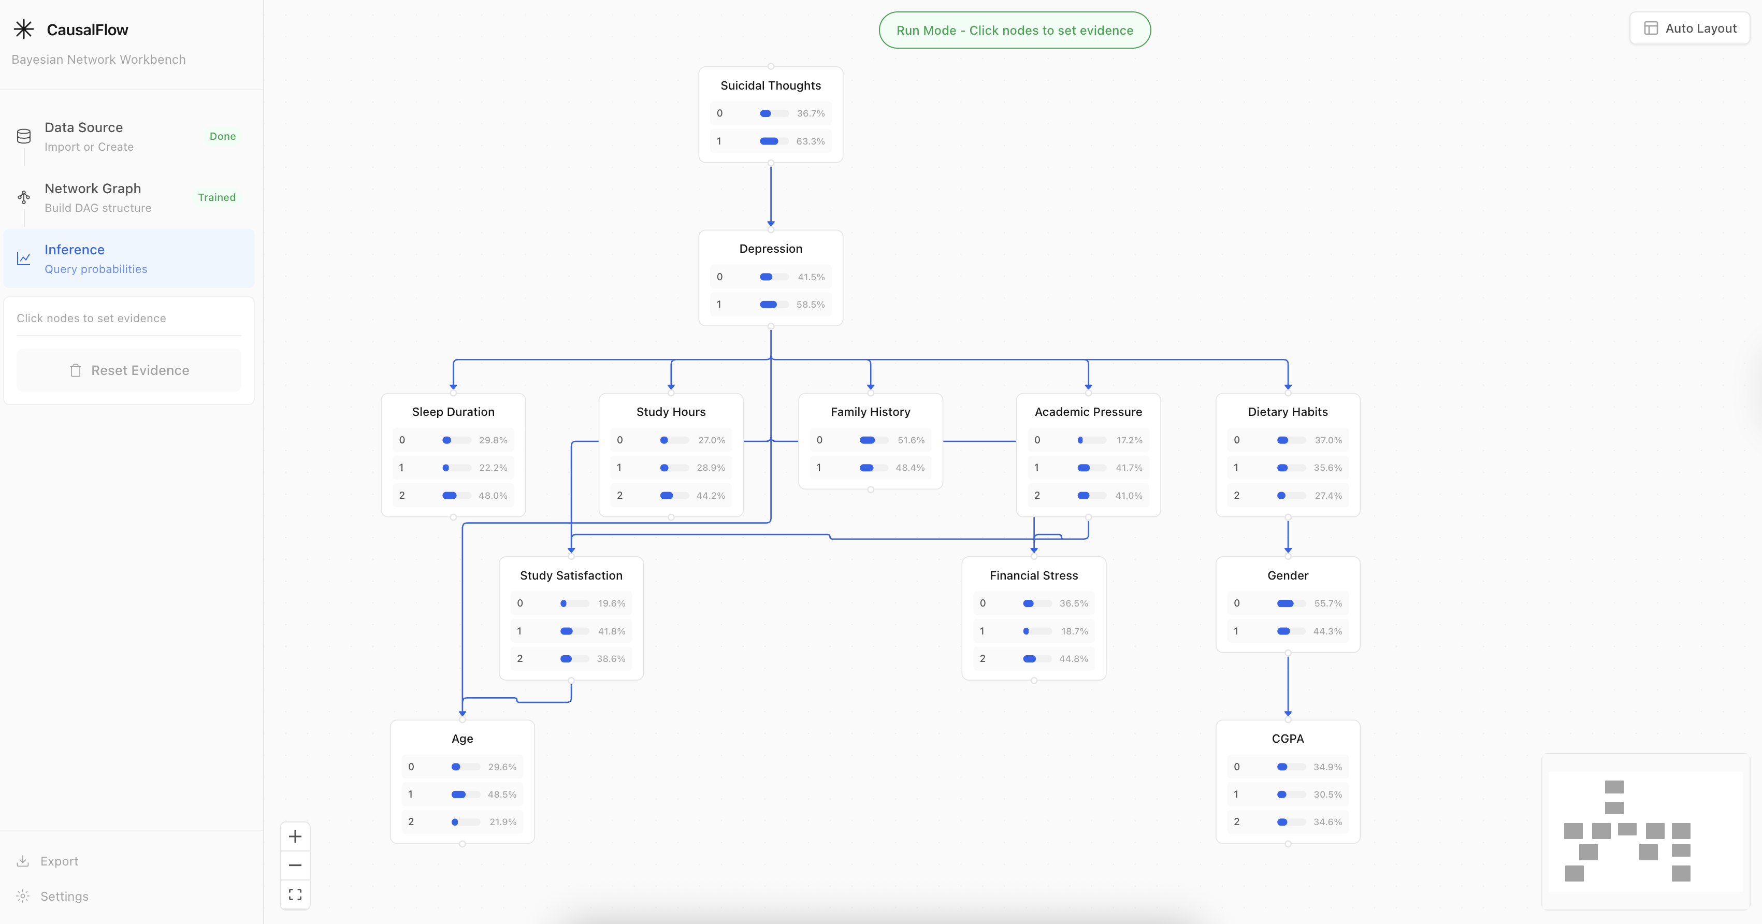Click the zoom out minus icon

tap(295, 865)
